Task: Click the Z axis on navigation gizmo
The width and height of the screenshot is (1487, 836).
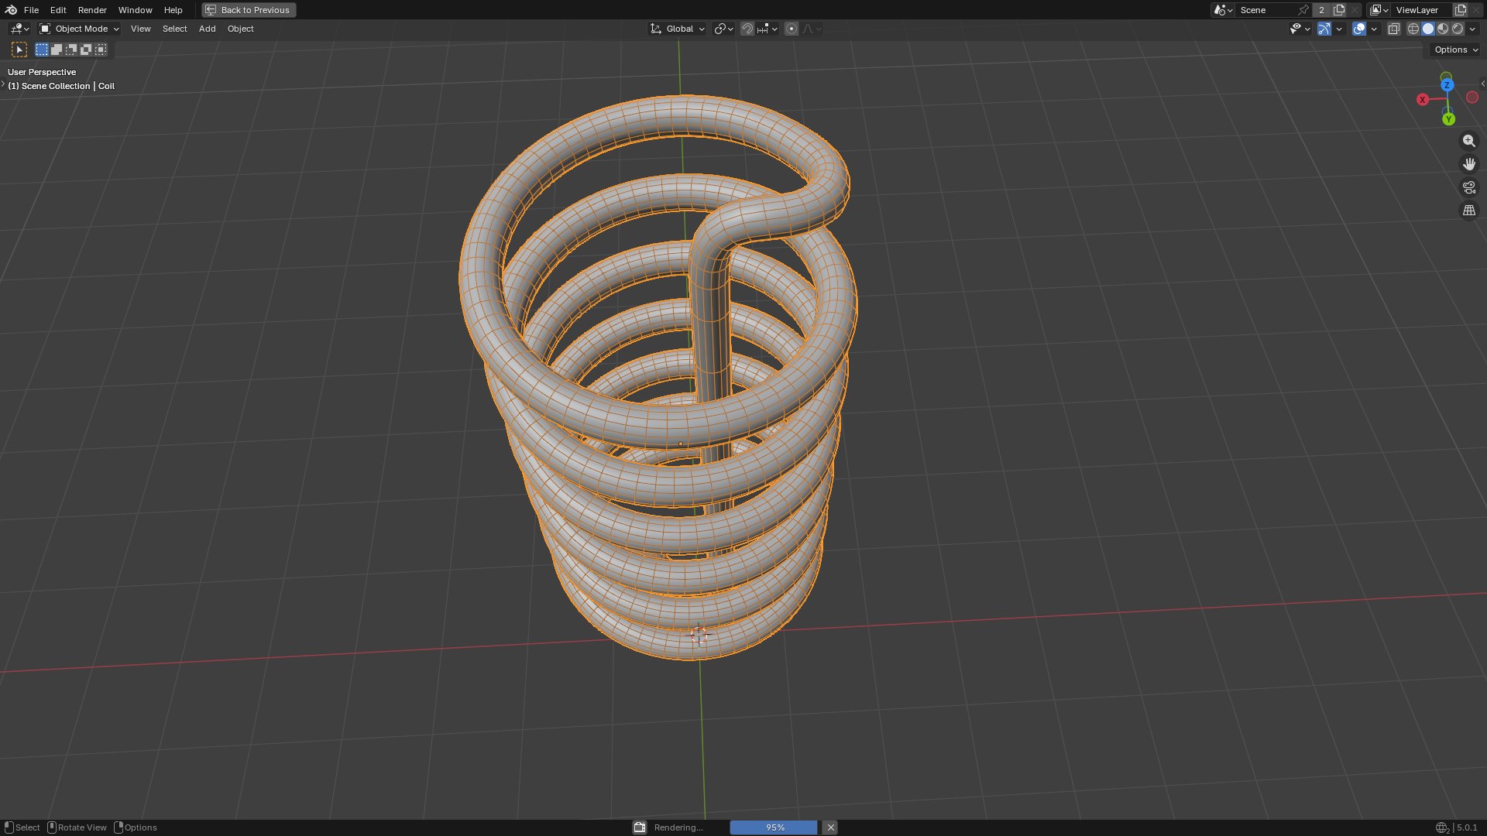Action: [x=1447, y=84]
